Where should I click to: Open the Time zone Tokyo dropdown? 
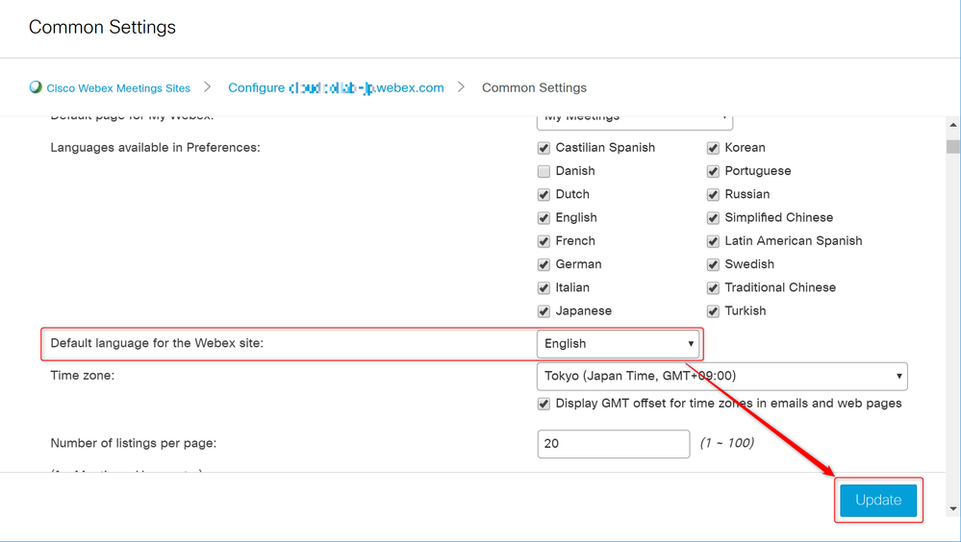(x=722, y=376)
